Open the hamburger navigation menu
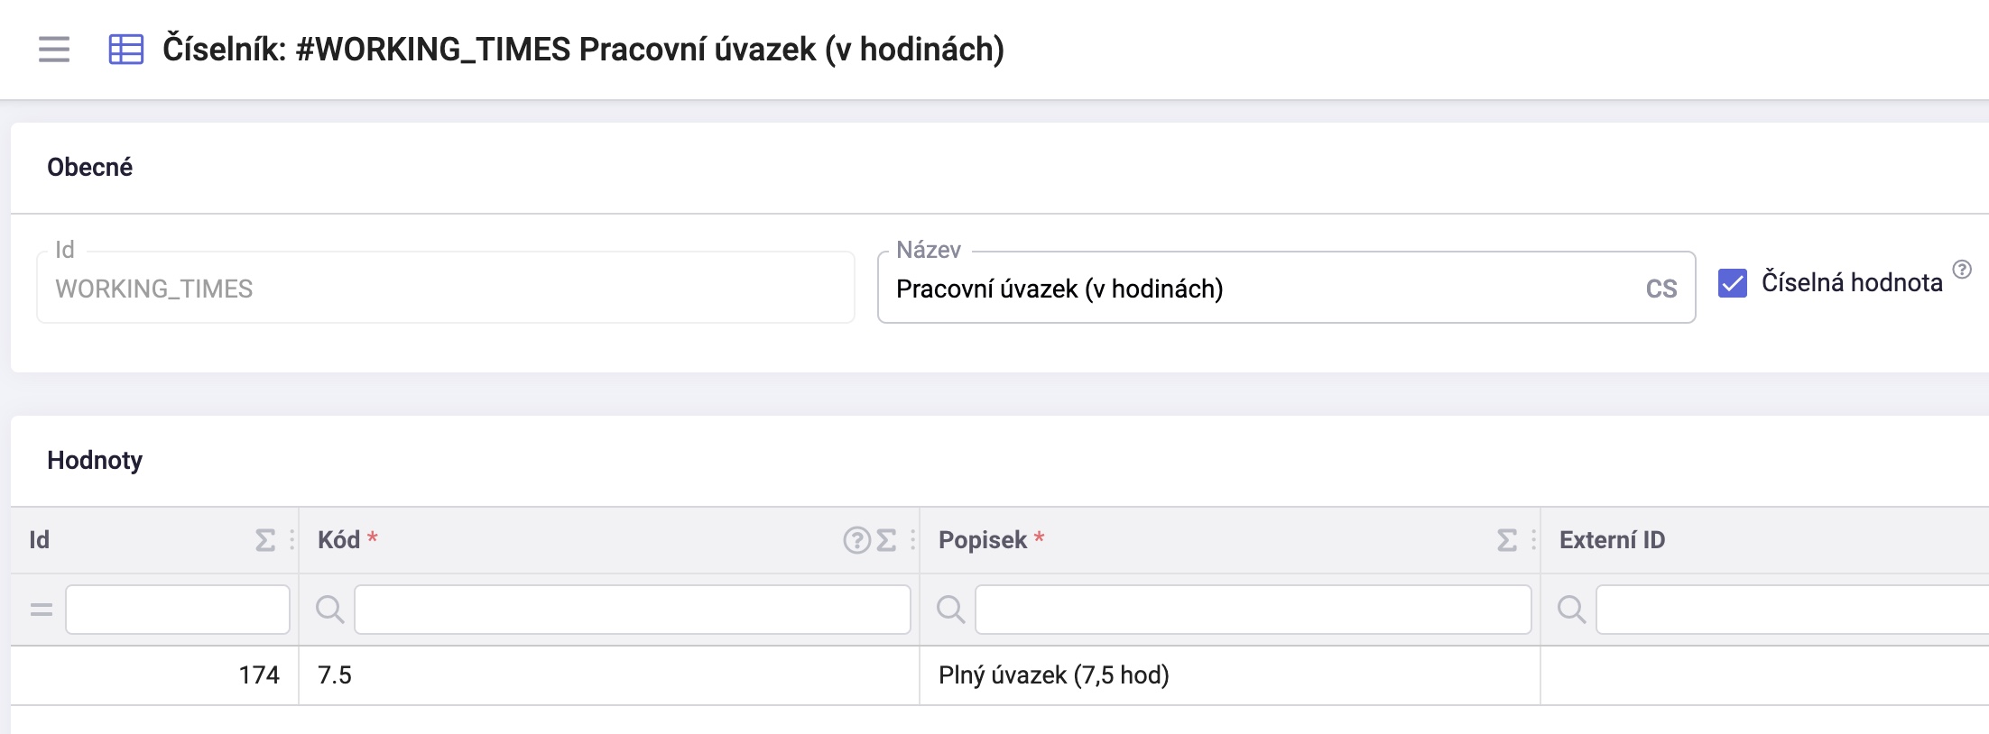 54,49
